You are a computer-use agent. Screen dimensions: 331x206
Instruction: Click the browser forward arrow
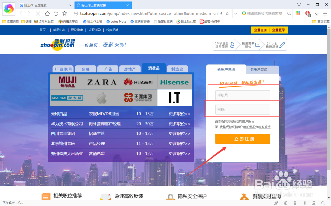(x=29, y=14)
